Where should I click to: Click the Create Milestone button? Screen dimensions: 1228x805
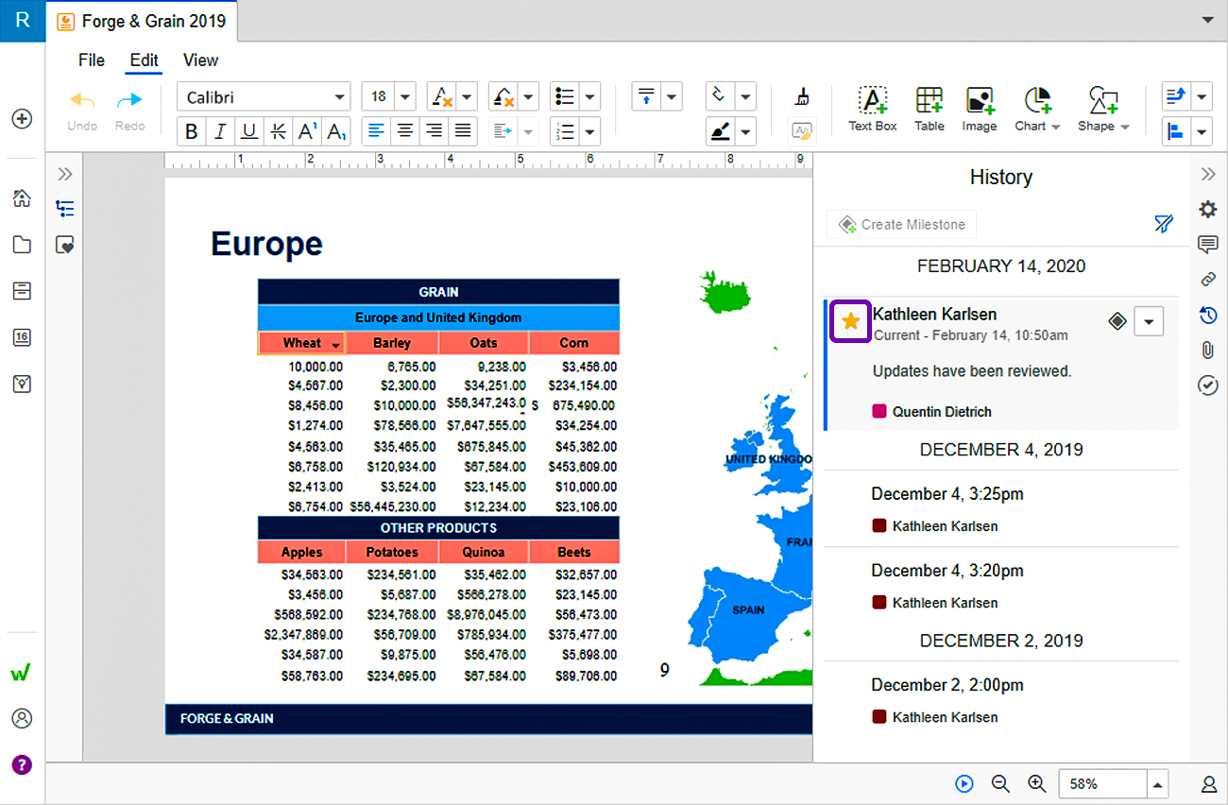[x=901, y=224]
